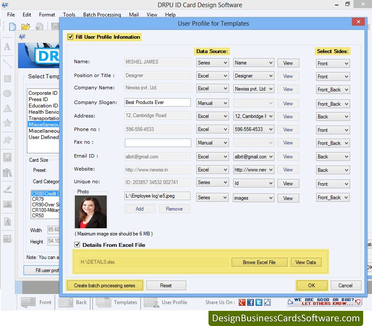Click Browe Excel File button
This screenshot has width=372, height=326.
click(x=259, y=262)
